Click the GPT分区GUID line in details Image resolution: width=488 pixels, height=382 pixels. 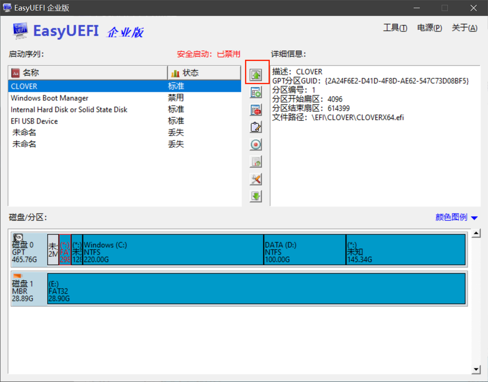point(371,81)
